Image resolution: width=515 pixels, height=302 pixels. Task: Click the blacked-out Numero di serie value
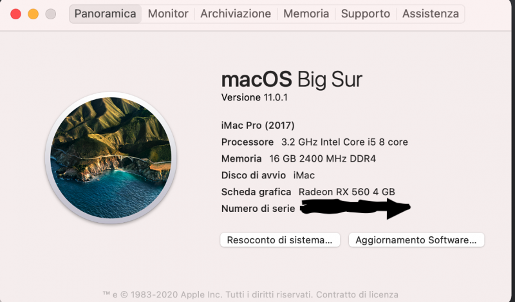pyautogui.click(x=354, y=208)
